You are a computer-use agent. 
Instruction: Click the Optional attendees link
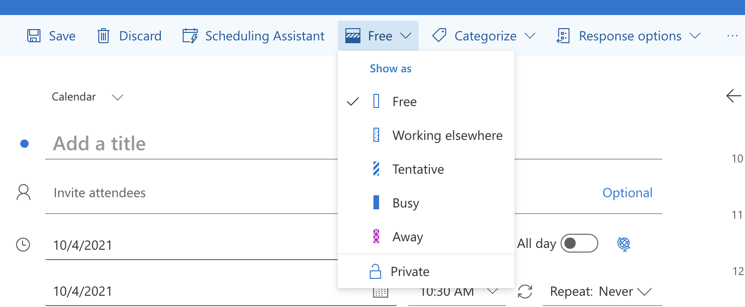(x=627, y=193)
